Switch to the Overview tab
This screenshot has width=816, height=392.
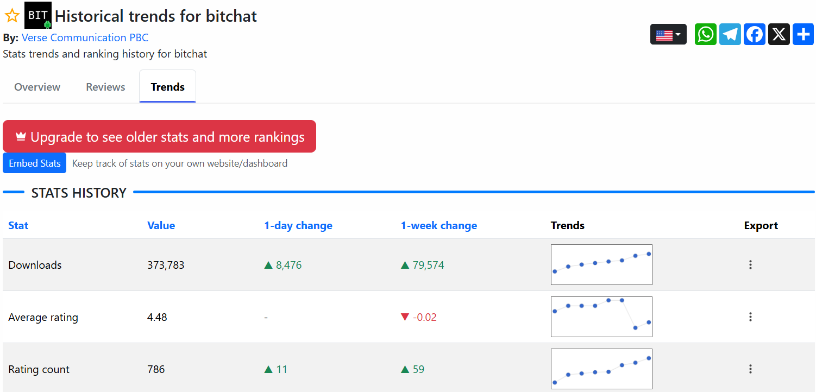tap(37, 87)
